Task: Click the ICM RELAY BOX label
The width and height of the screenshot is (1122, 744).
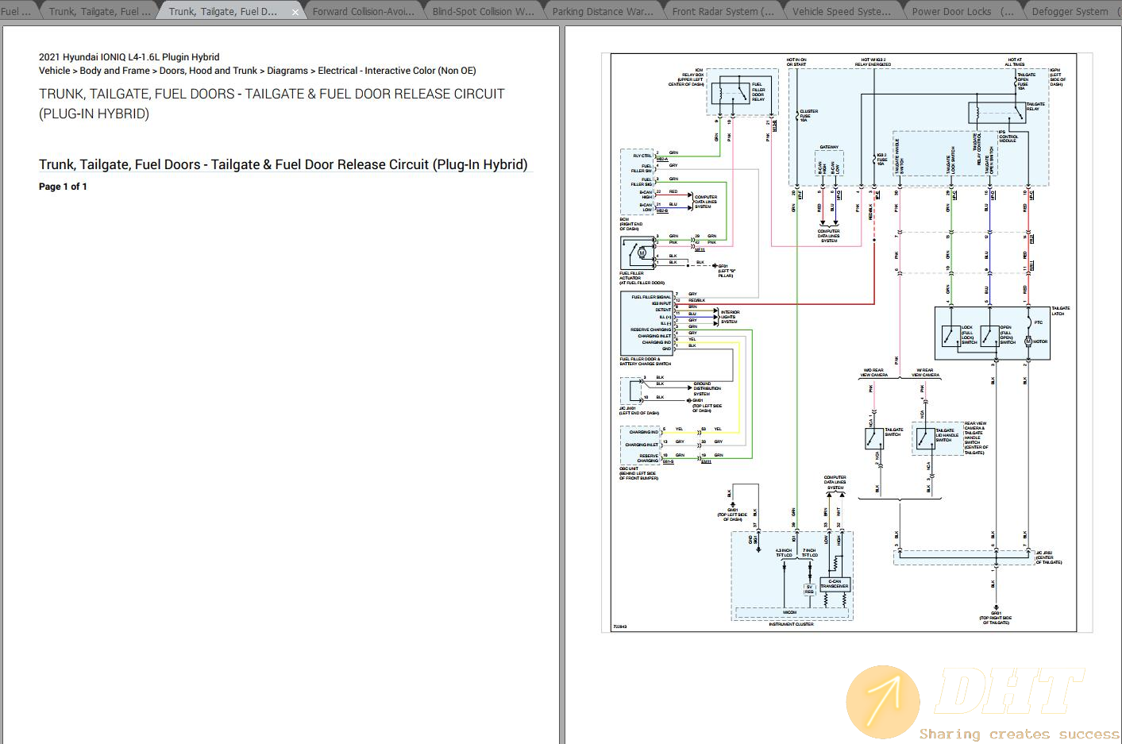Action: pyautogui.click(x=688, y=77)
